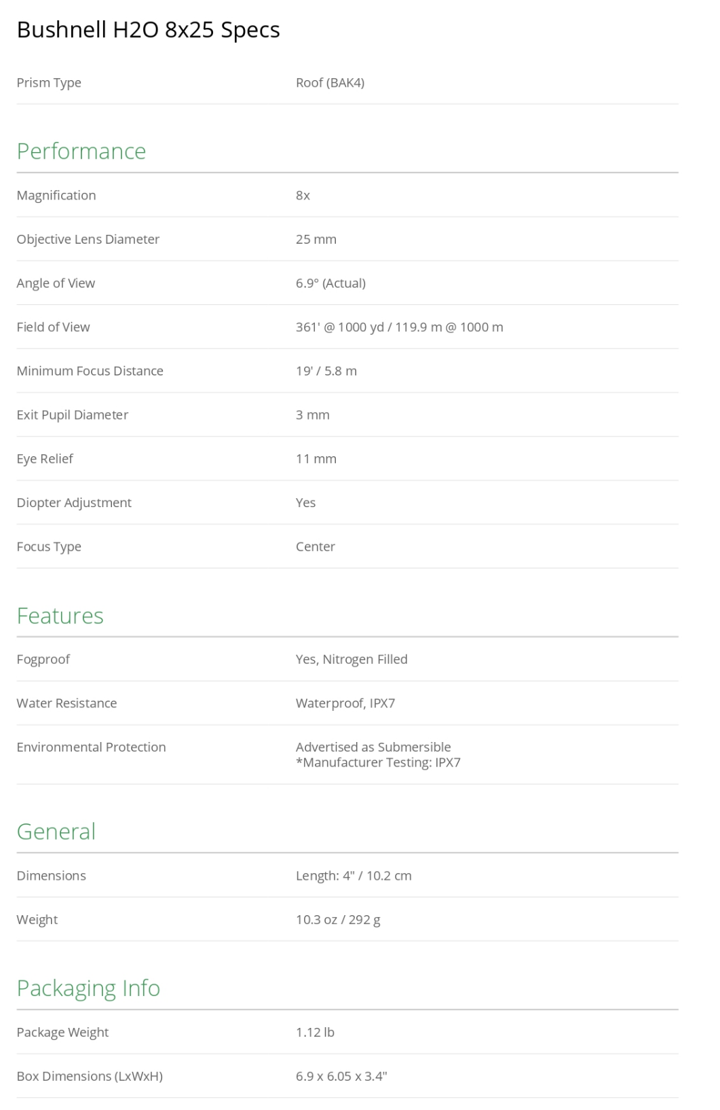Image resolution: width=720 pixels, height=1110 pixels.
Task: Select the Roof (BAK4) value
Action: coord(330,83)
